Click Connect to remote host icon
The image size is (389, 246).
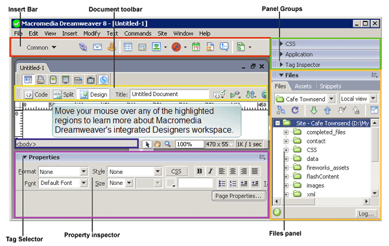click(281, 110)
